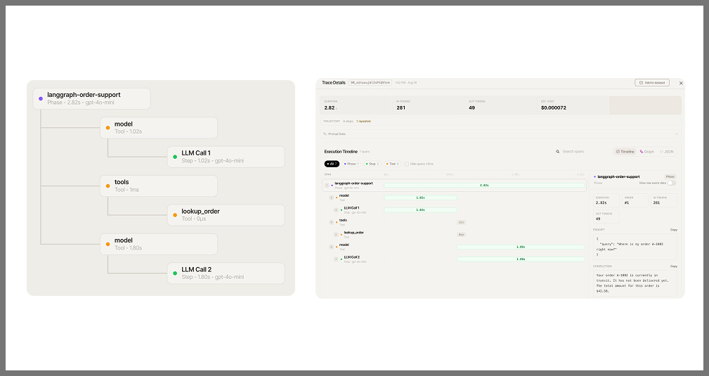
Task: Select lookup_order row in the timeline
Action: click(x=454, y=234)
